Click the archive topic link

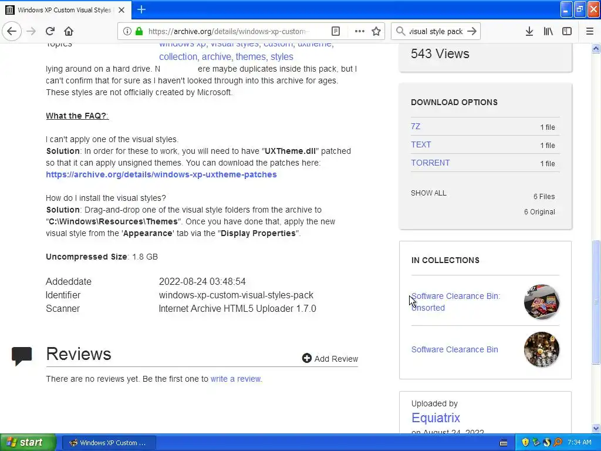[x=216, y=57]
